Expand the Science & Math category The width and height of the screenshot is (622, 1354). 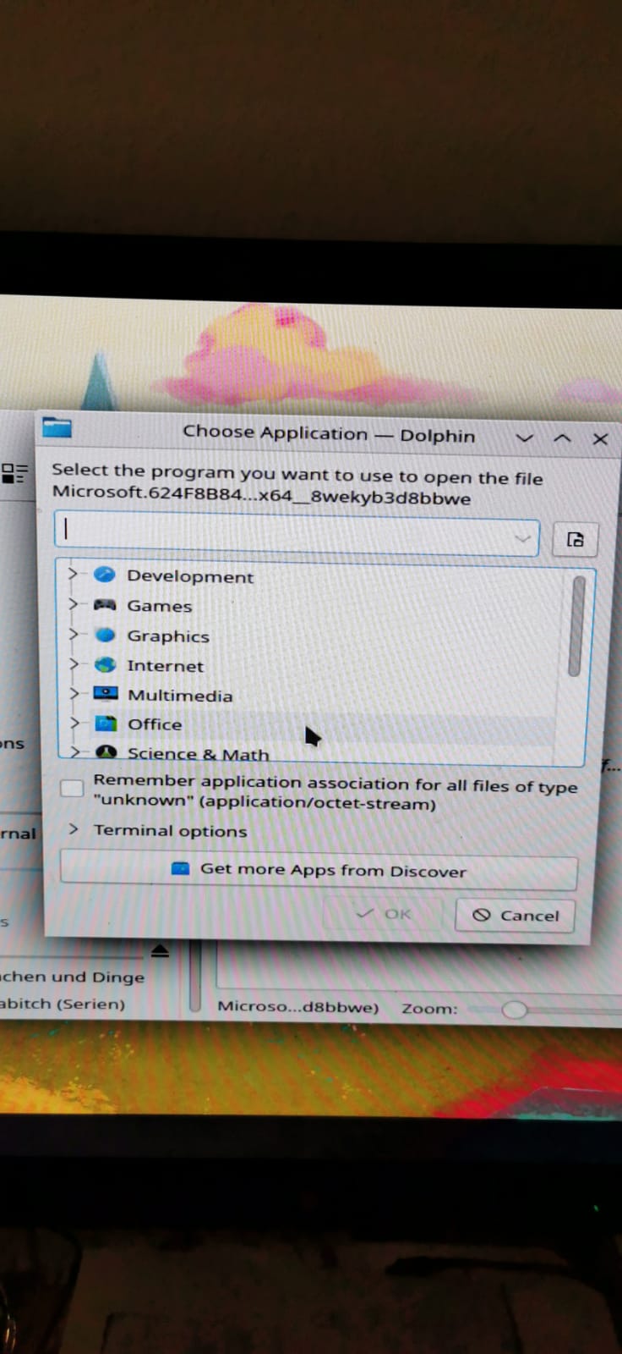[76, 751]
